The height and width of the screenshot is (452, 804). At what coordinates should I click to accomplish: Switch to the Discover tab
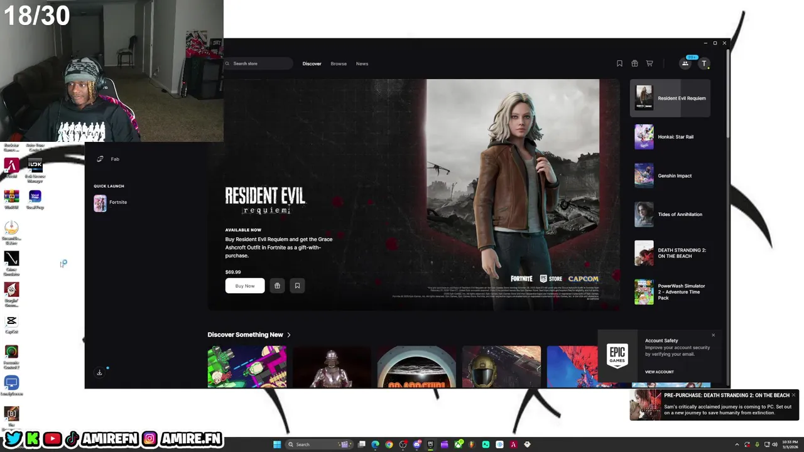pos(312,63)
